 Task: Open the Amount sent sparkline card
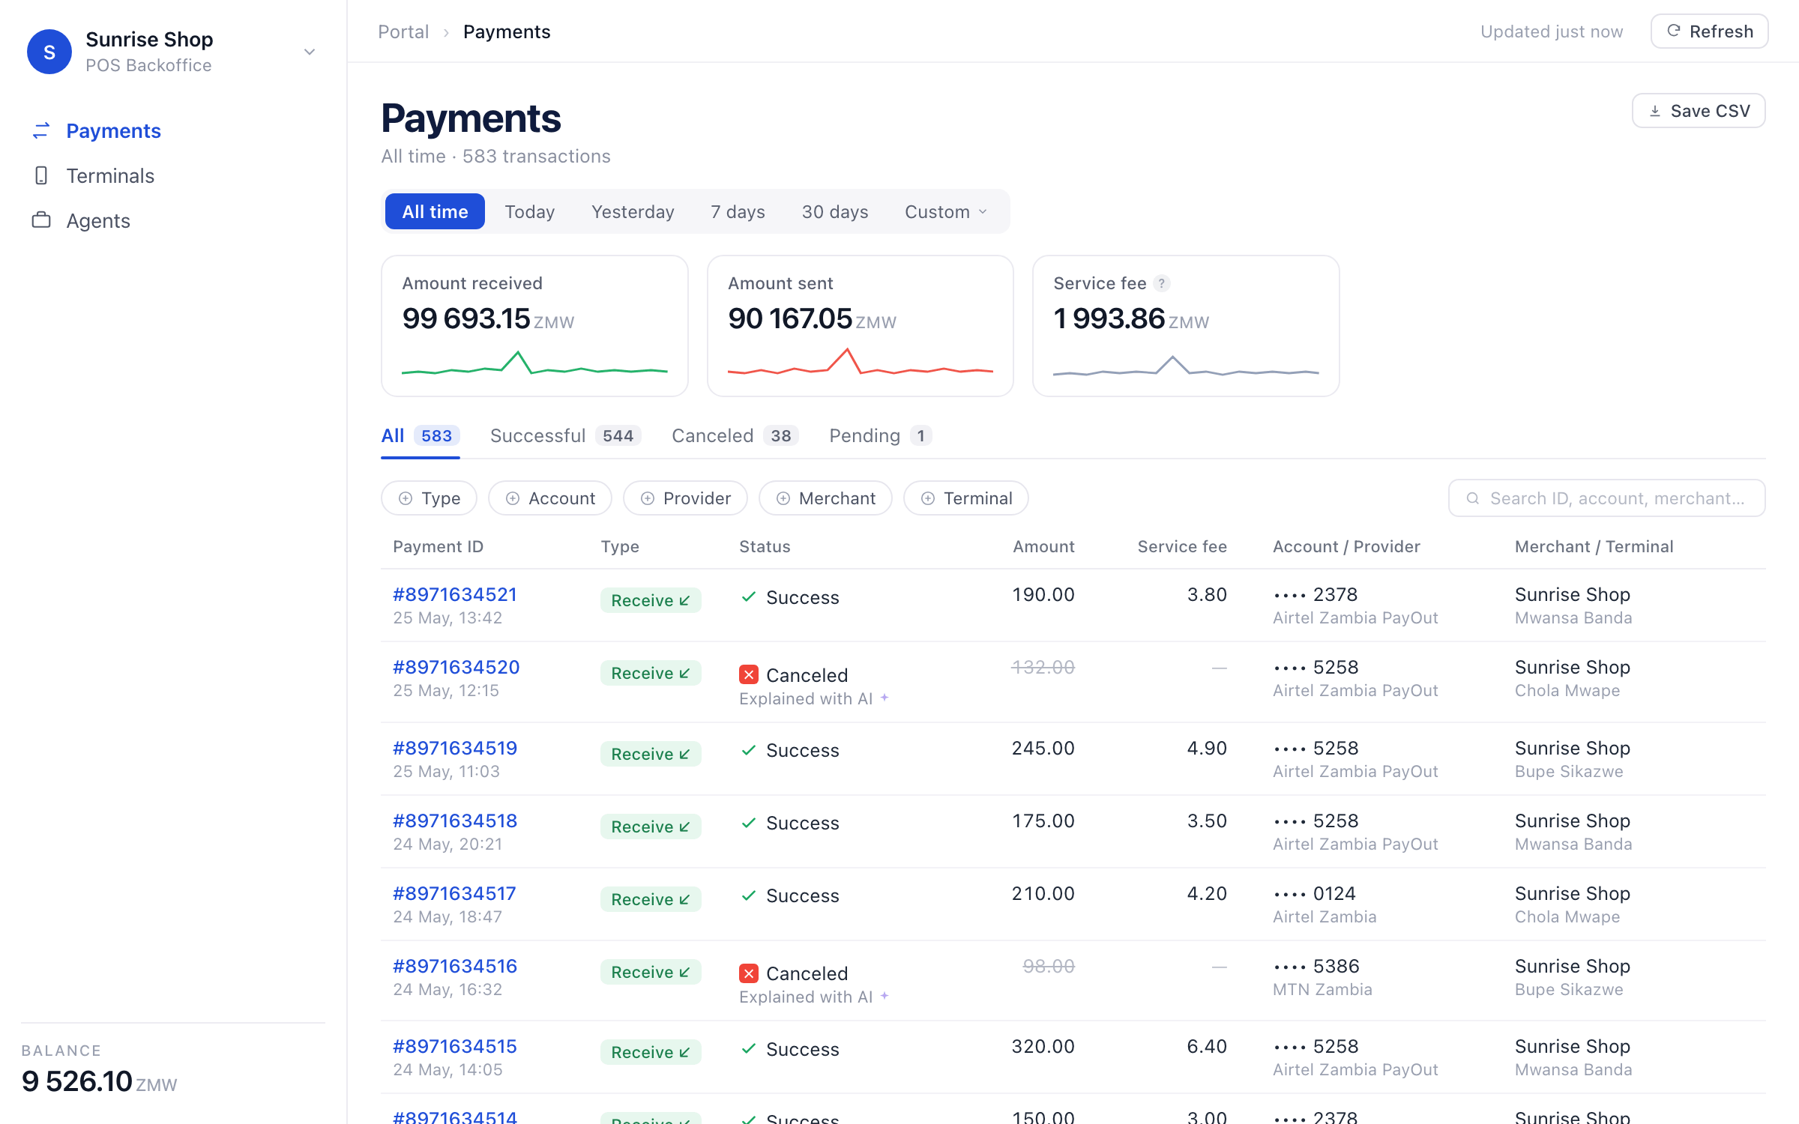[x=861, y=326]
